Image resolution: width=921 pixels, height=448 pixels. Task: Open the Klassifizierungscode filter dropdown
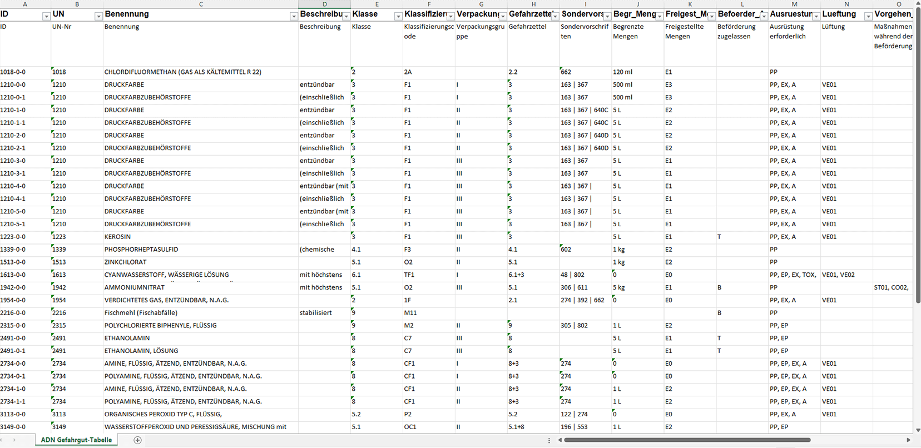(450, 17)
